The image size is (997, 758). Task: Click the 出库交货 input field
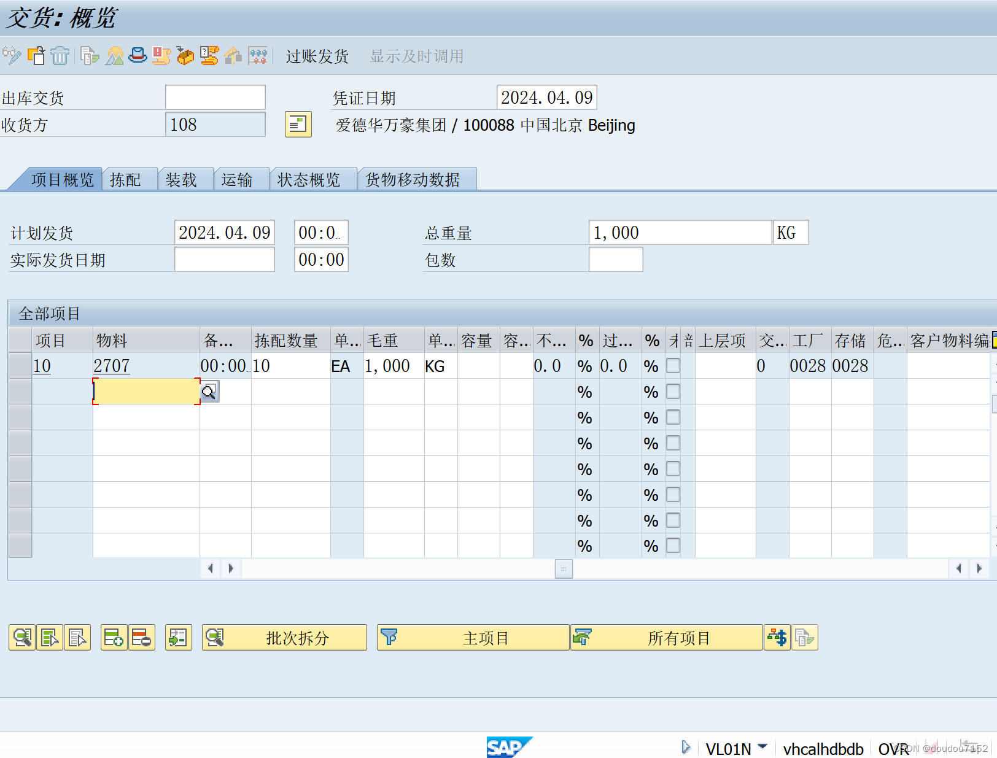(214, 97)
